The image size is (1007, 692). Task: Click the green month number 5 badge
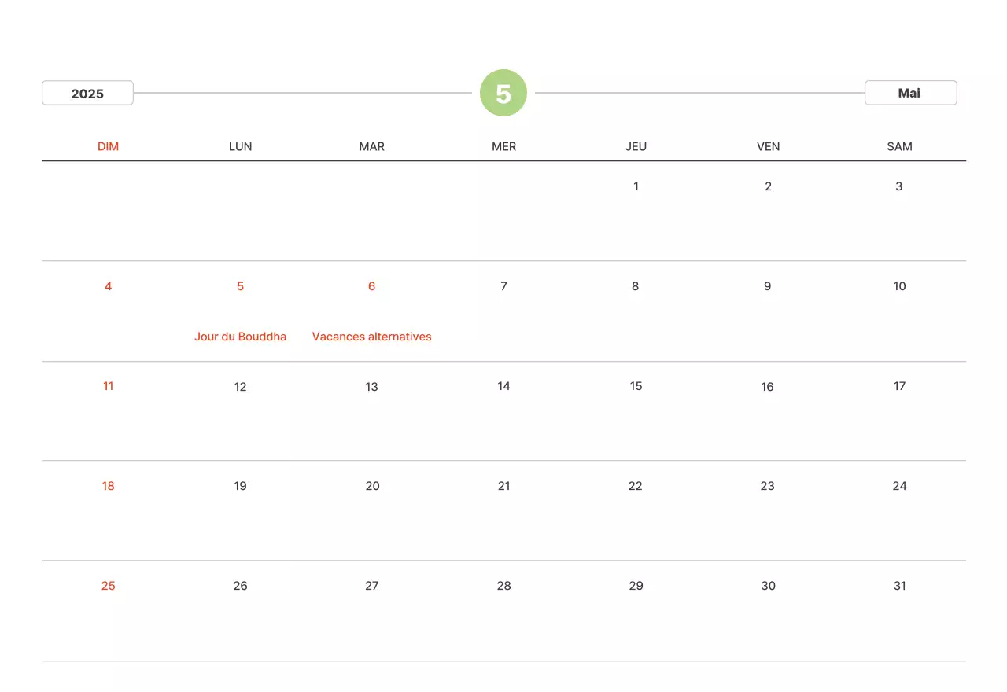[x=503, y=93]
